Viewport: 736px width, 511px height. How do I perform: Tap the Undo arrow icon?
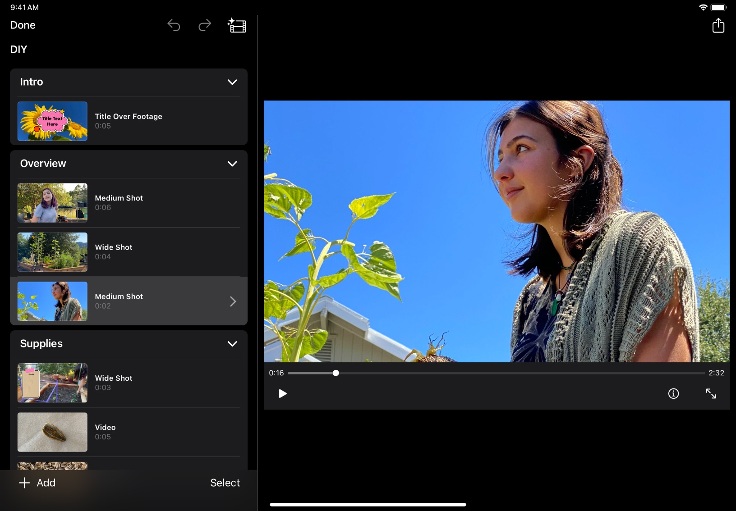point(174,25)
